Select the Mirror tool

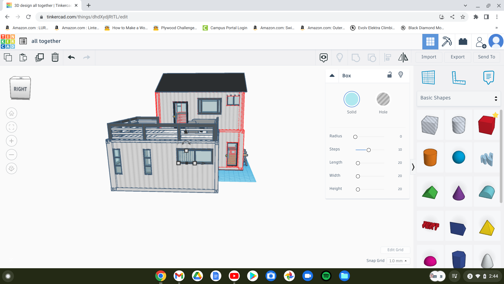(403, 57)
